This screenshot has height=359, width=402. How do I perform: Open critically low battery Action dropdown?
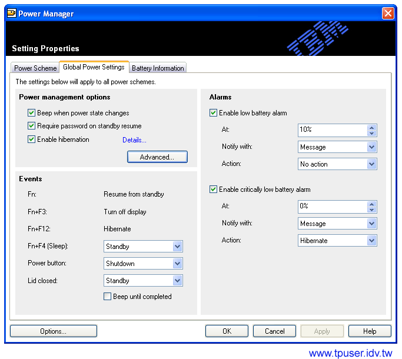(x=371, y=241)
